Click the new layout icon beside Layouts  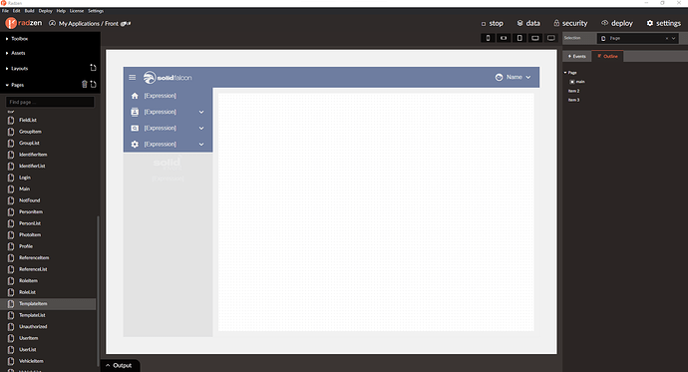pos(93,68)
